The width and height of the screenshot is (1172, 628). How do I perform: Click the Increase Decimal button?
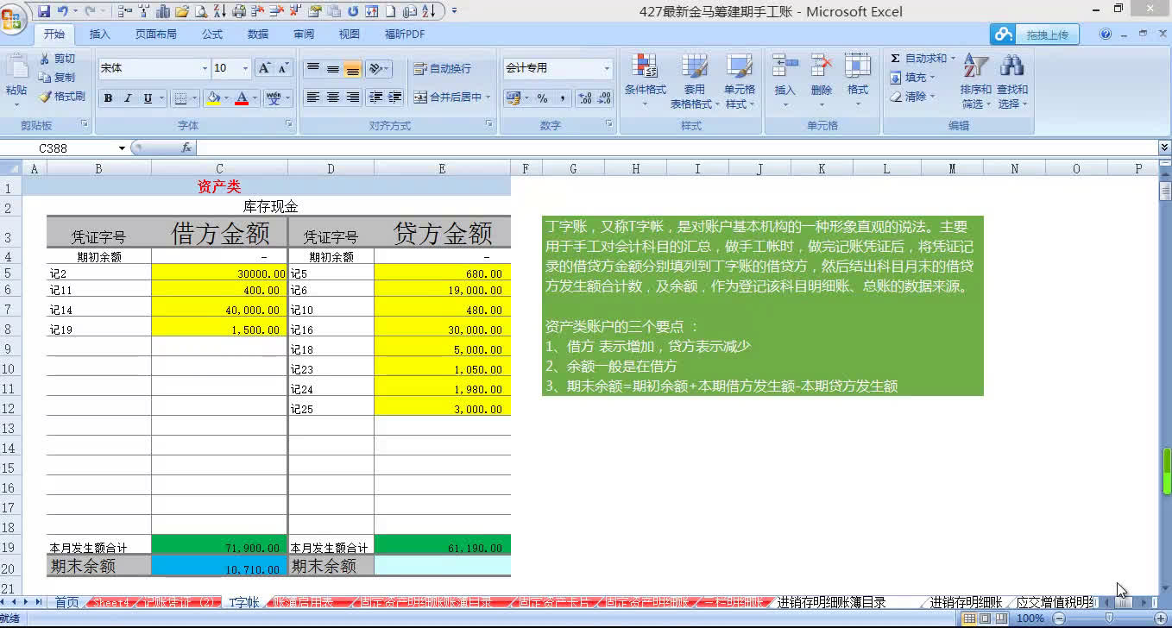click(x=584, y=98)
